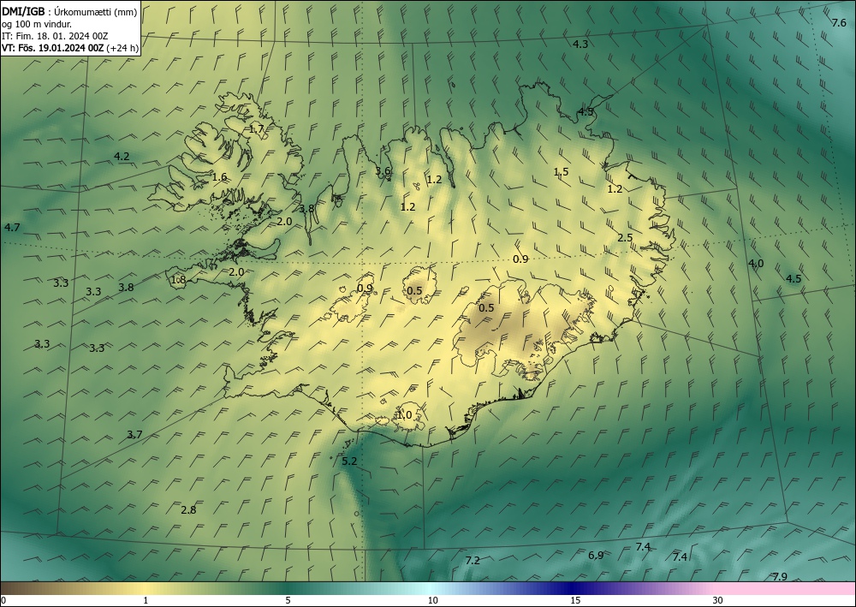Click the 4.0 value offshore
Image resolution: width=856 pixels, height=607 pixels.
pyautogui.click(x=756, y=264)
